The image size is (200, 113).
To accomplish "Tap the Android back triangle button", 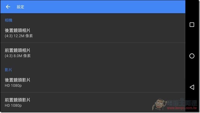I will (x=192, y=87).
